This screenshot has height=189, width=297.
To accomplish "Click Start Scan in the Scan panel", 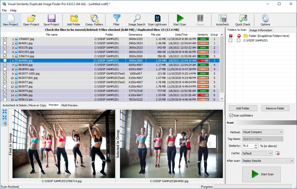I will [x=261, y=175].
